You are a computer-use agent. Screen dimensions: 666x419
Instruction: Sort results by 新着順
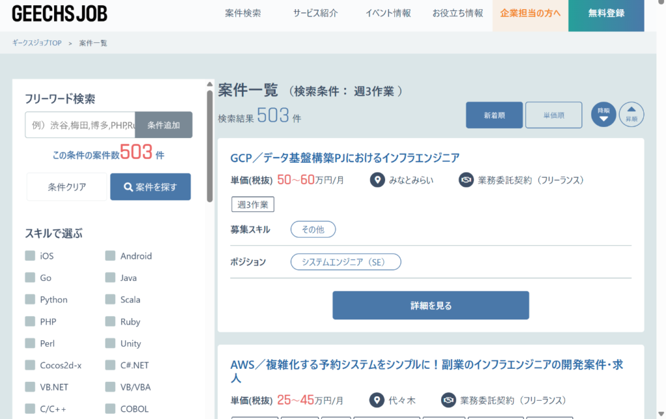click(x=494, y=115)
